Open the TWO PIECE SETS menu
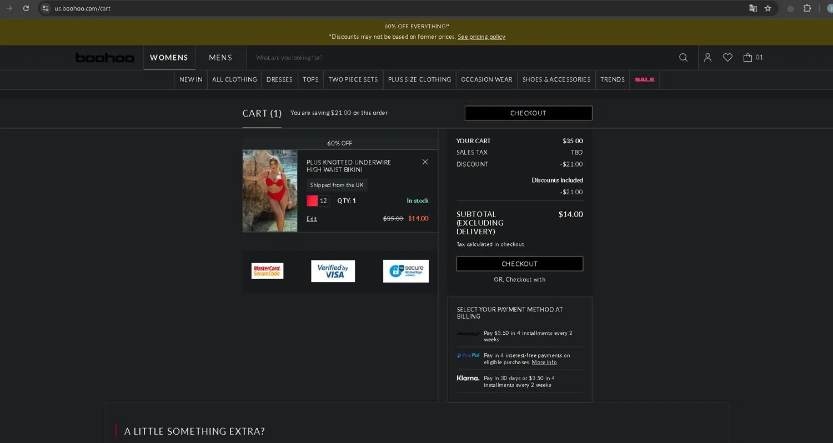 pos(353,79)
